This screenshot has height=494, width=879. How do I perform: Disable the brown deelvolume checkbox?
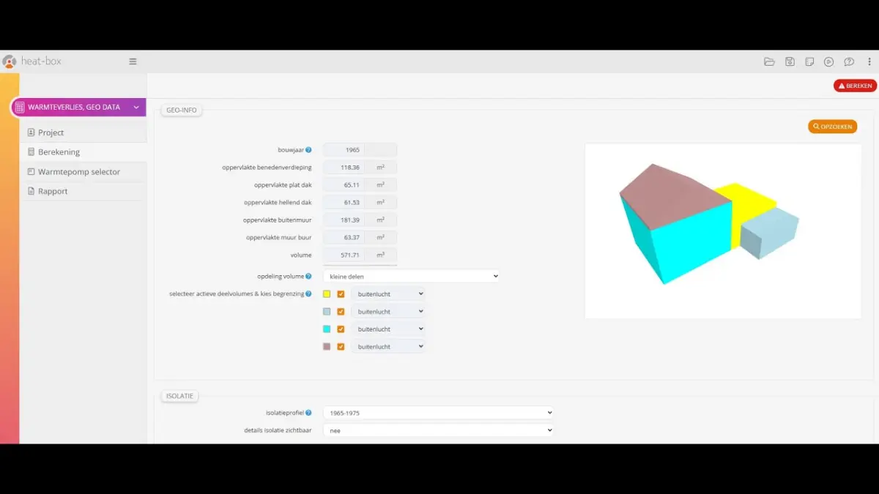[x=341, y=347]
